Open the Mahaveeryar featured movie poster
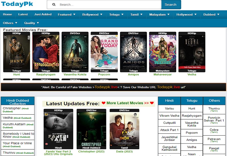The image size is (227, 156). (x=163, y=52)
